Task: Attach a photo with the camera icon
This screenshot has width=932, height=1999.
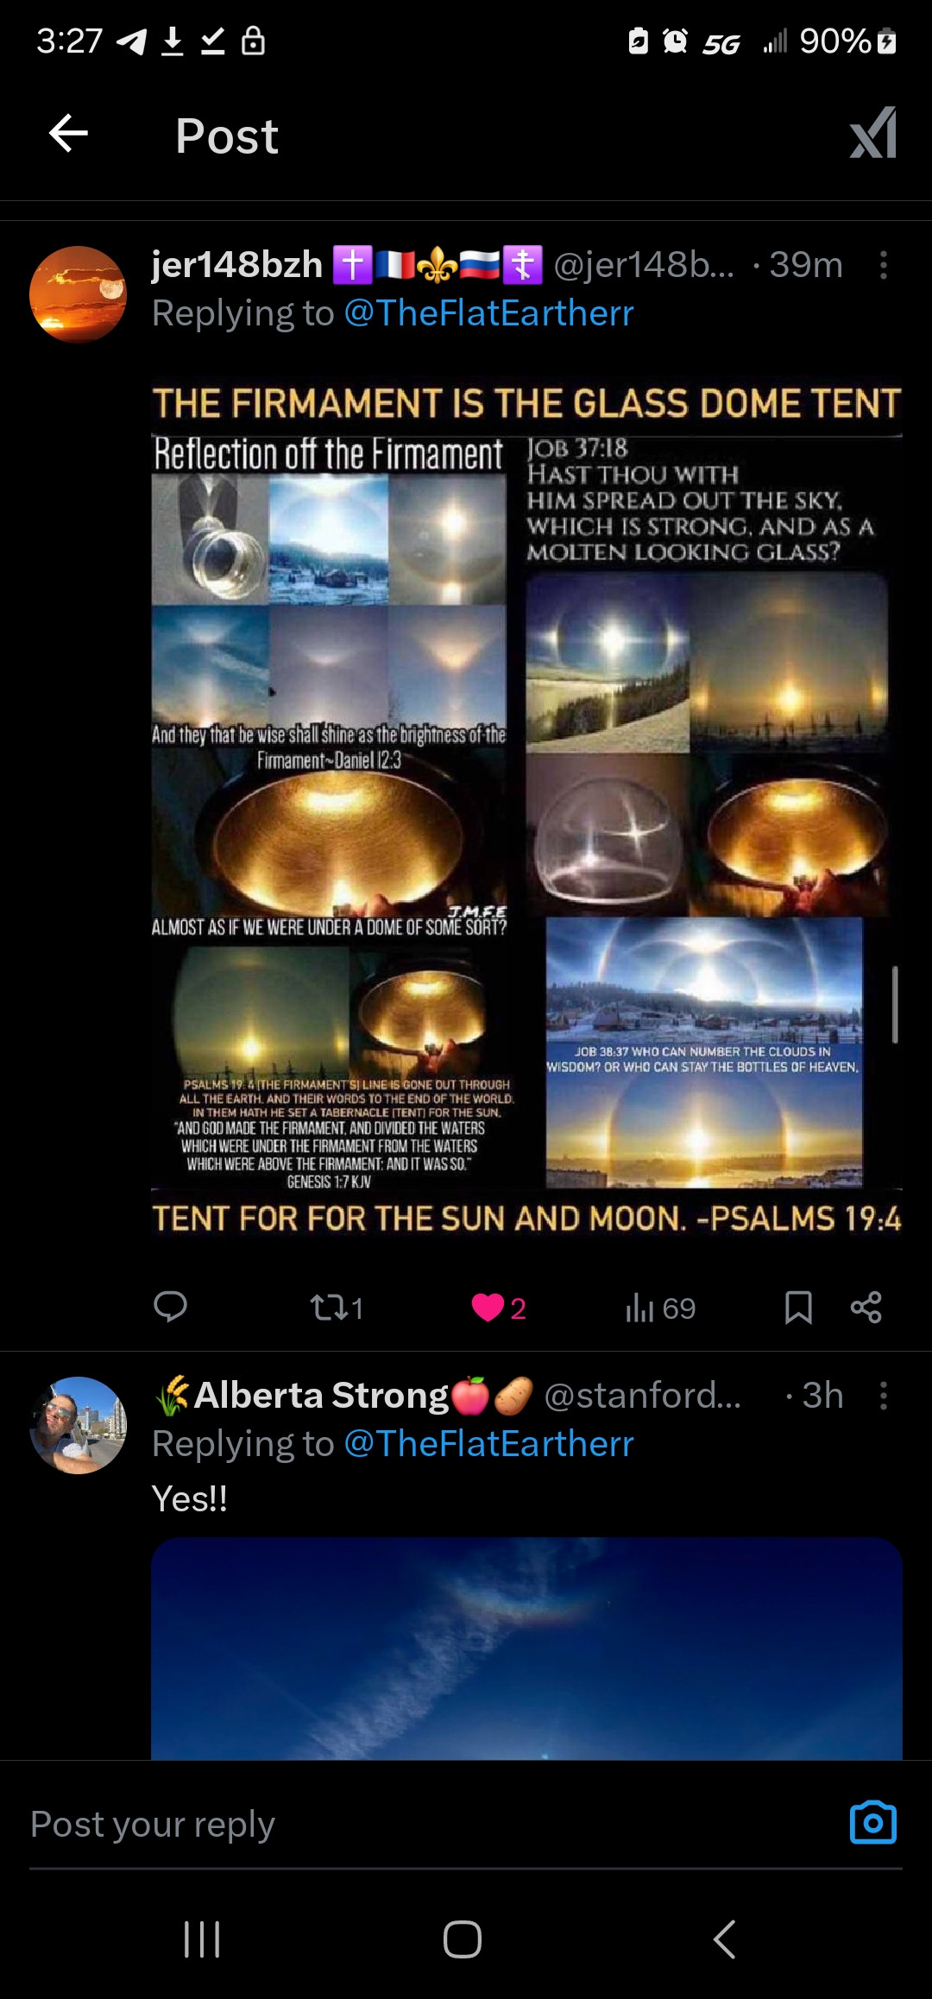Action: pos(873,1822)
